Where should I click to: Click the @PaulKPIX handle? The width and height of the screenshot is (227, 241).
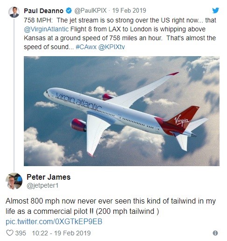point(91,11)
